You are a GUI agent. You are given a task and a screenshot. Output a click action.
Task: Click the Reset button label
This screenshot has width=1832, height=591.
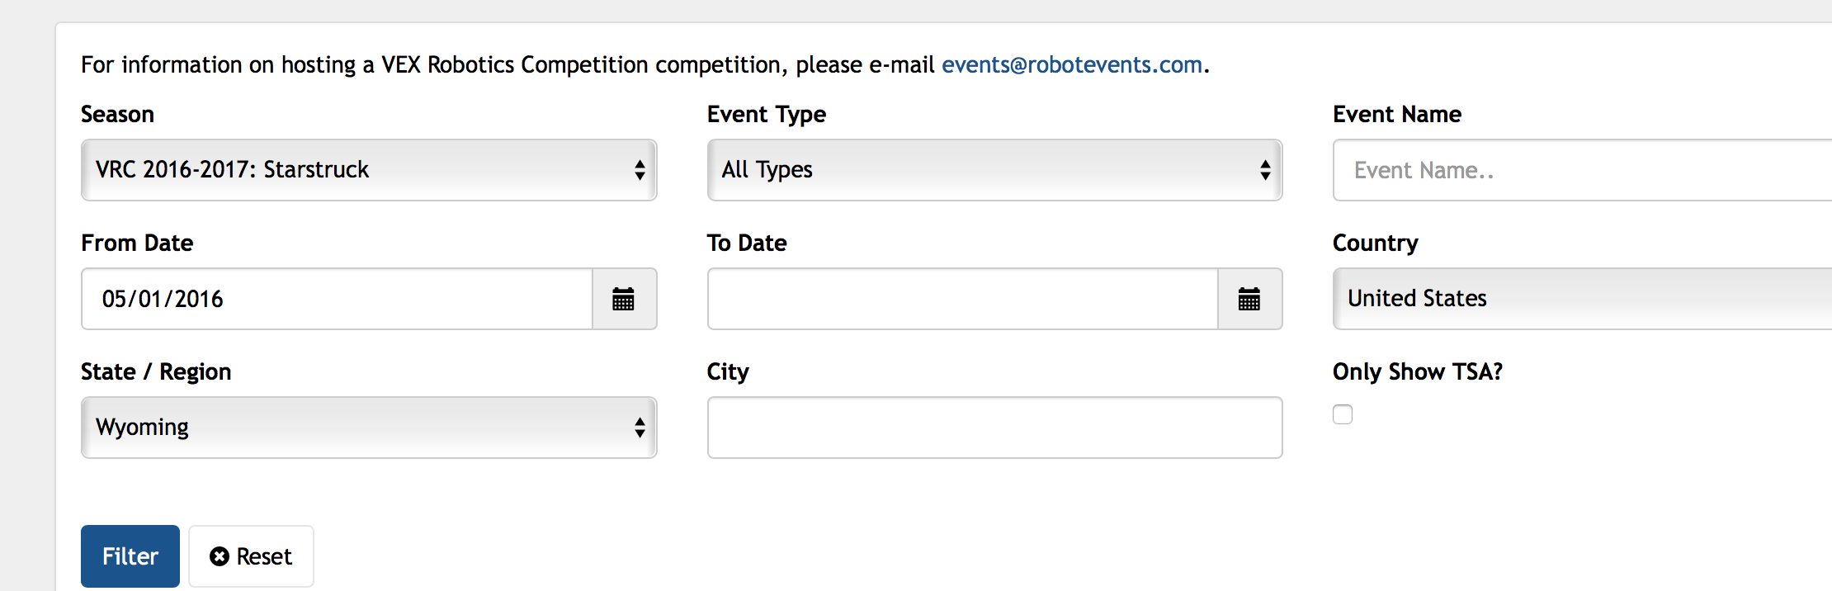point(264,556)
